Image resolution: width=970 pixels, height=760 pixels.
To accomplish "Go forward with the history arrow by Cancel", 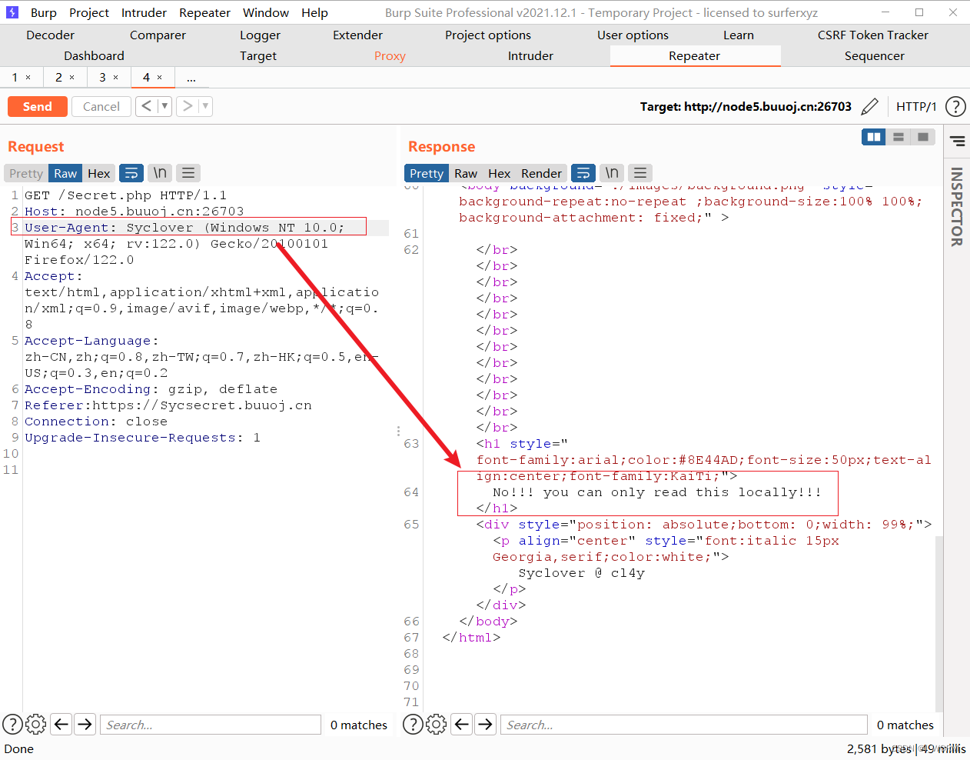I will click(188, 106).
